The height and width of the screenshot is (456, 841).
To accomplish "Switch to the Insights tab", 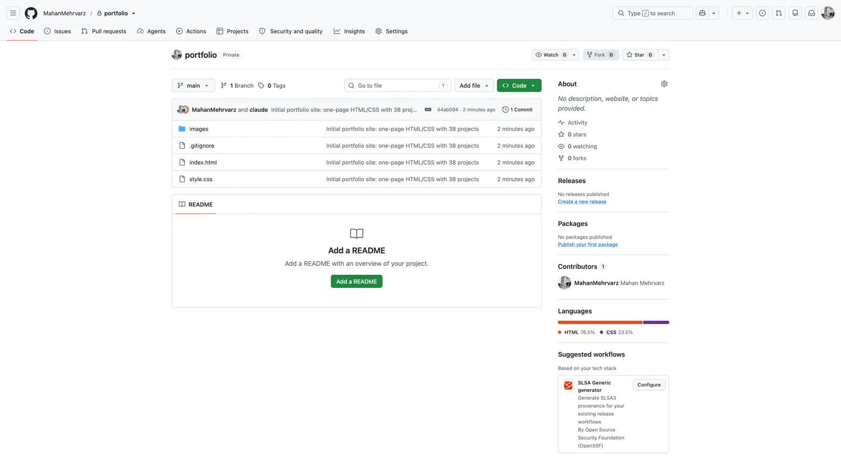I will point(349,32).
